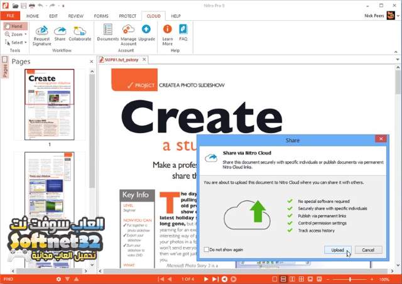This screenshot has height=284, width=402.
Task: Click the next view round button
Action: [233, 279]
